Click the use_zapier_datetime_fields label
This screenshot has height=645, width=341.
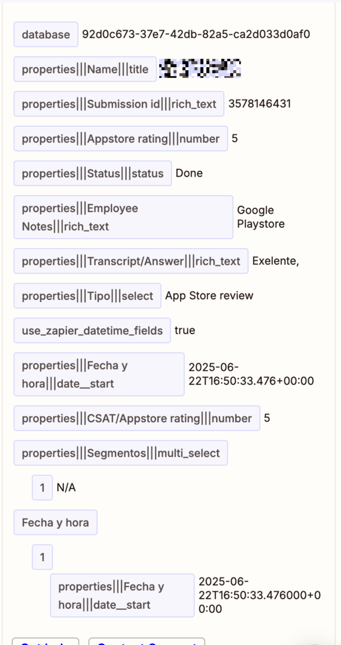click(93, 331)
